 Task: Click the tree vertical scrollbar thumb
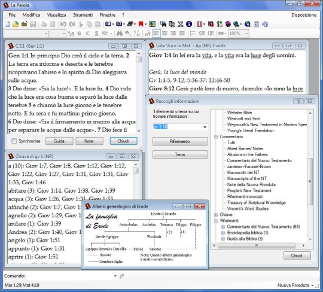click(310, 181)
